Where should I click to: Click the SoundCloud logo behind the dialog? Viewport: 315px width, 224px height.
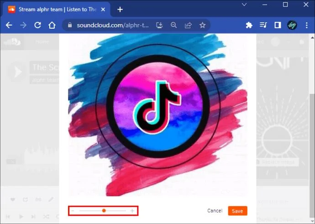click(x=12, y=42)
